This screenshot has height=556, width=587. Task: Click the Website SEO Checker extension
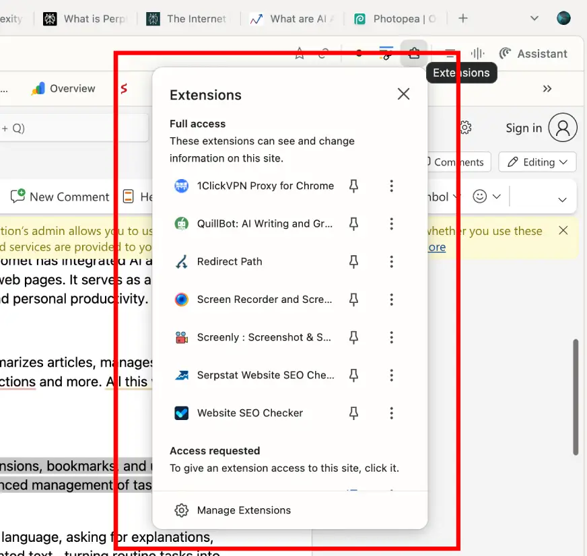point(249,413)
